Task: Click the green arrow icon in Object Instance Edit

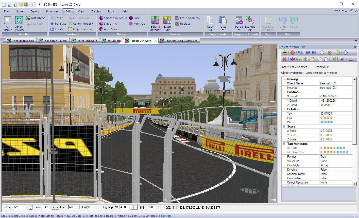Action: pyautogui.click(x=284, y=52)
